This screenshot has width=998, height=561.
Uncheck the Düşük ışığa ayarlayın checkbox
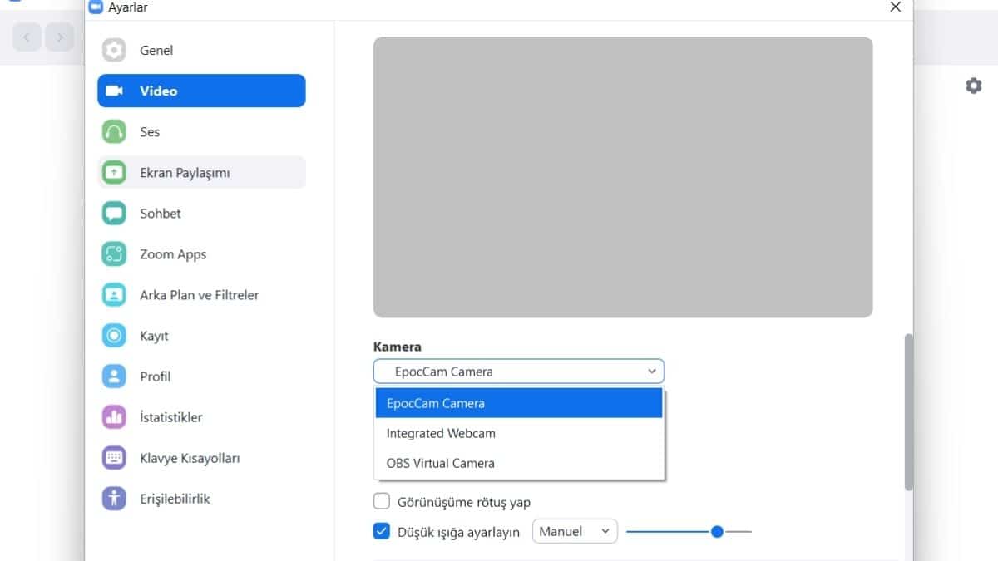tap(382, 531)
